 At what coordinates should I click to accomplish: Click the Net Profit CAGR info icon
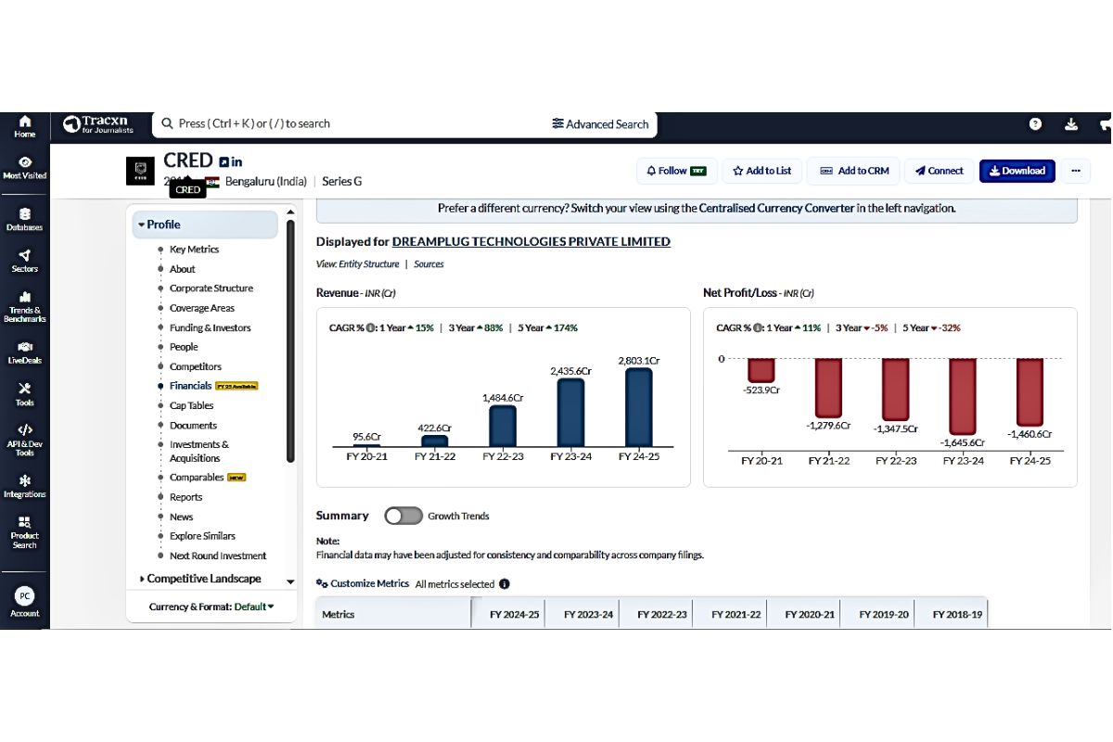click(758, 327)
